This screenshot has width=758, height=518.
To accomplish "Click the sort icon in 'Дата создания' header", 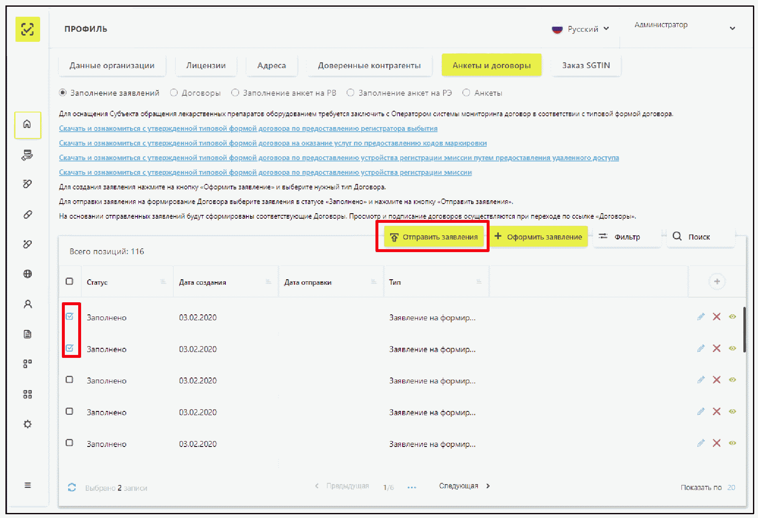I will [x=268, y=282].
